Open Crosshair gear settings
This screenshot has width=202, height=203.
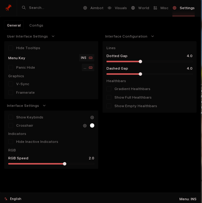pos(85,125)
